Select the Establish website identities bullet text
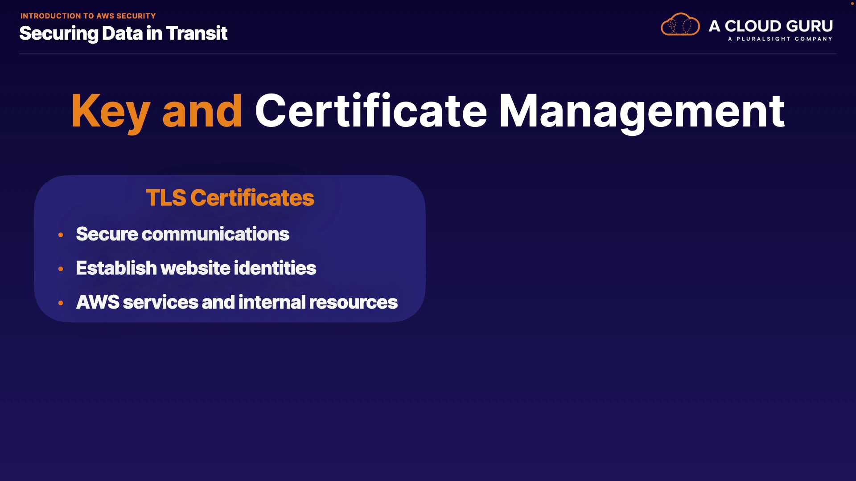The width and height of the screenshot is (856, 481). click(196, 268)
